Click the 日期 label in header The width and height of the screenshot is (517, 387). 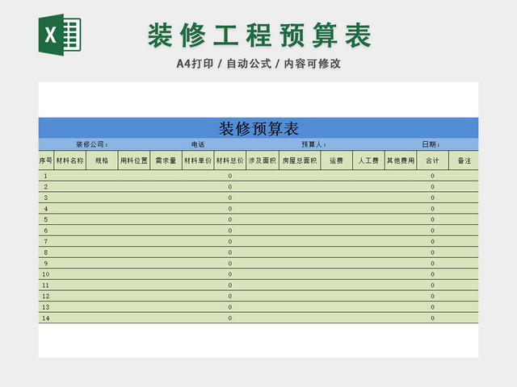click(x=431, y=144)
